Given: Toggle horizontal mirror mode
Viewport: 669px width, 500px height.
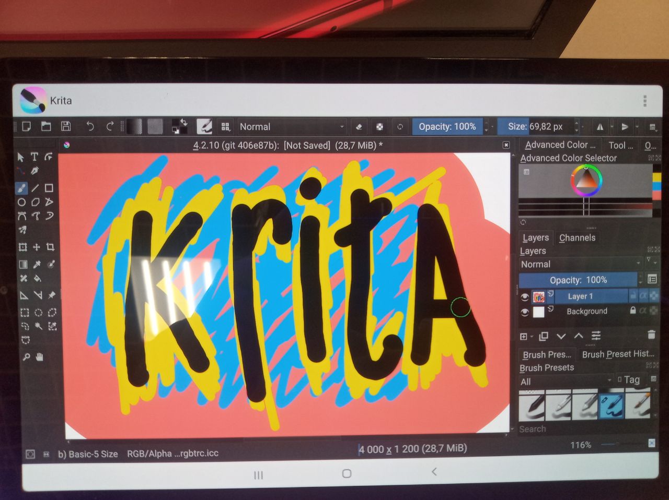Looking at the screenshot, I should coord(600,127).
